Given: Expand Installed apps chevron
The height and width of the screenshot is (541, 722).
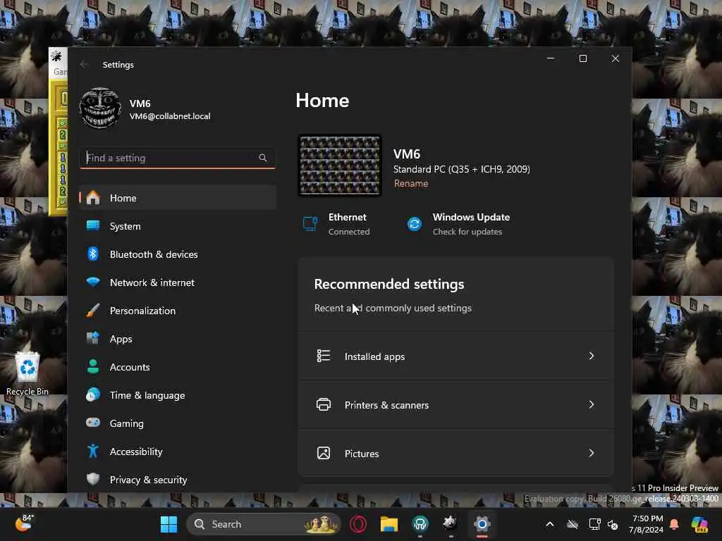Looking at the screenshot, I should (592, 356).
